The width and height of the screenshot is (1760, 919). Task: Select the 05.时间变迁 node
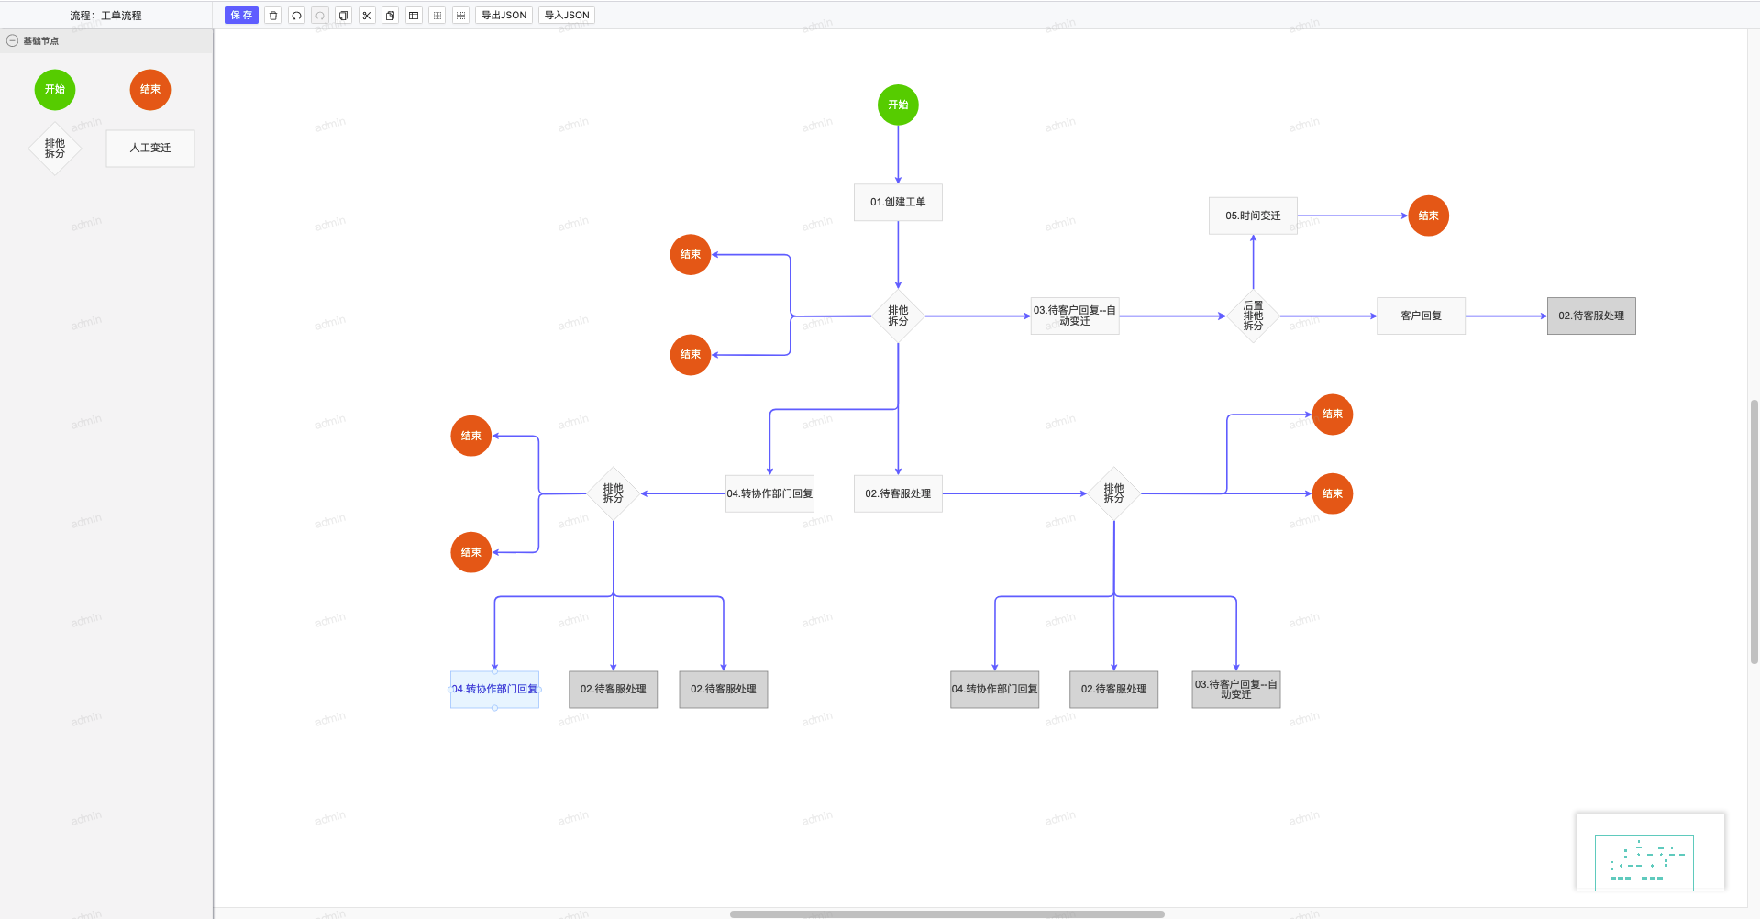click(x=1253, y=216)
